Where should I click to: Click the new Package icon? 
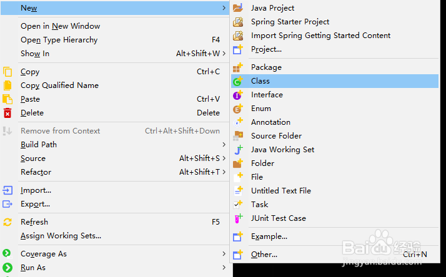coord(237,67)
